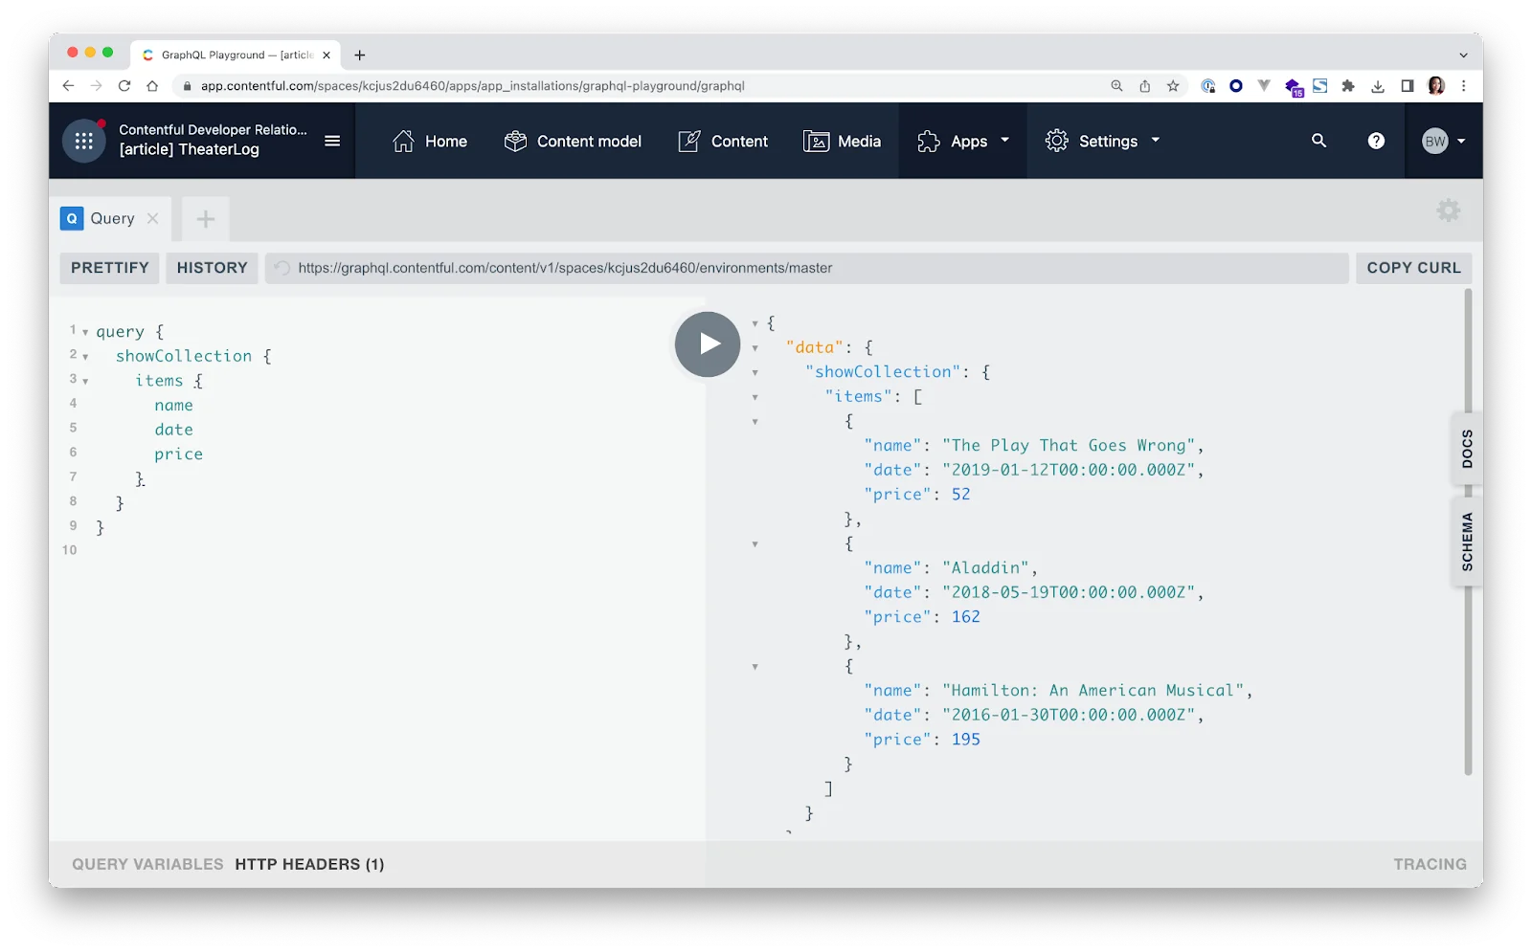Click the browser forward arrow
Viewport: 1532px width, 952px height.
96,86
